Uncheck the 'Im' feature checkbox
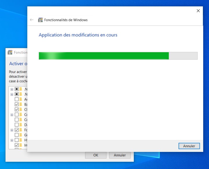 pos(17,145)
